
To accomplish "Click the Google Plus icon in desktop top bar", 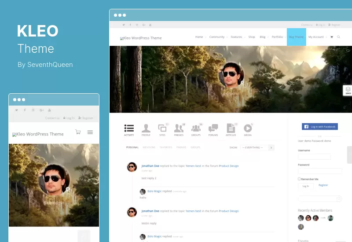I will tap(144, 25).
